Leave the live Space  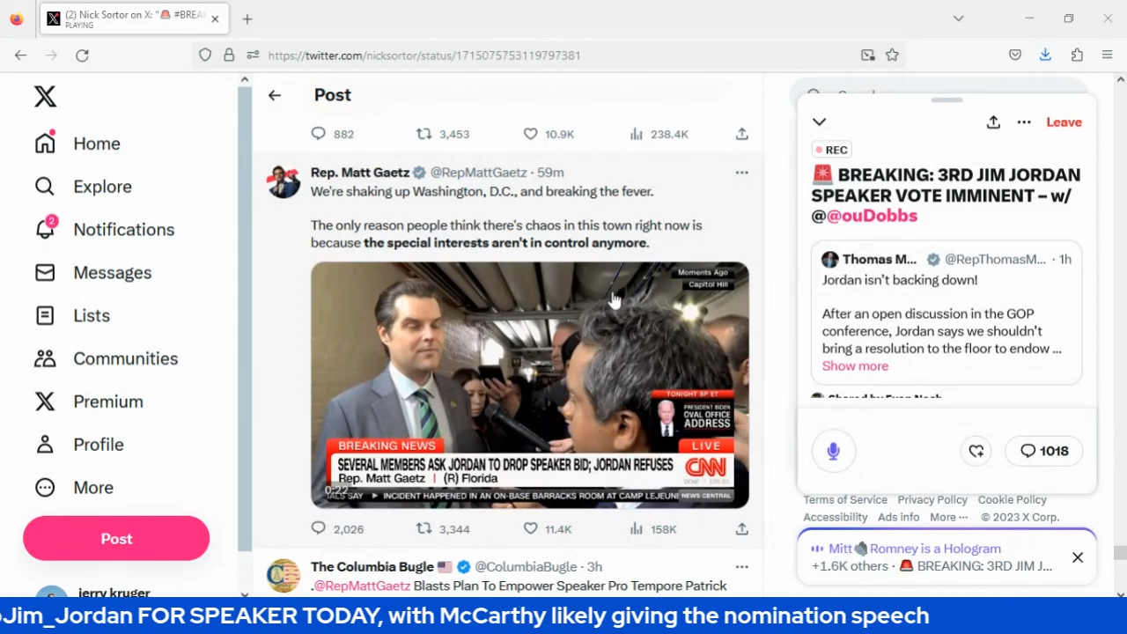[x=1064, y=122]
